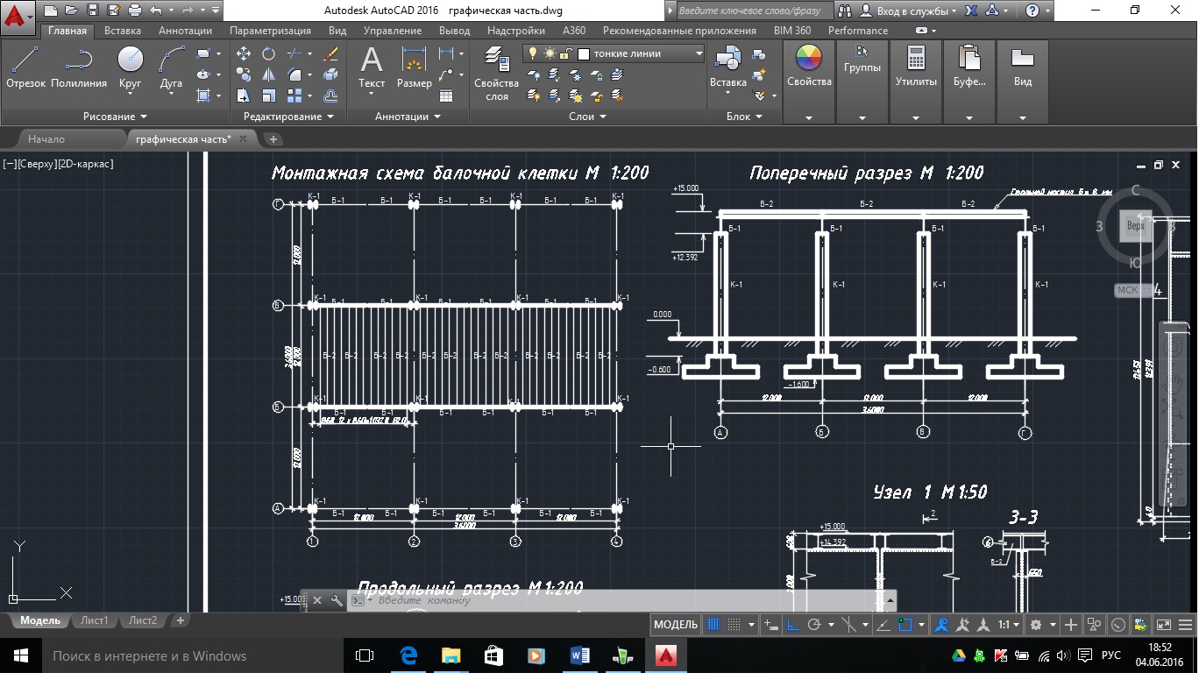Click the Rotate tool icon
Viewport: 1199px width, 680px height.
point(269,53)
